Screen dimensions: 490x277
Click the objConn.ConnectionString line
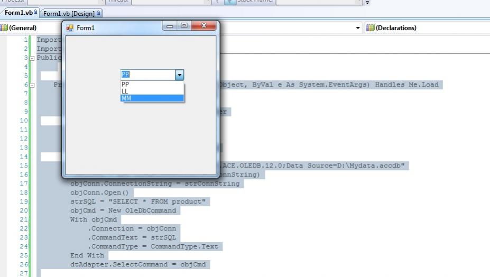click(x=155, y=184)
